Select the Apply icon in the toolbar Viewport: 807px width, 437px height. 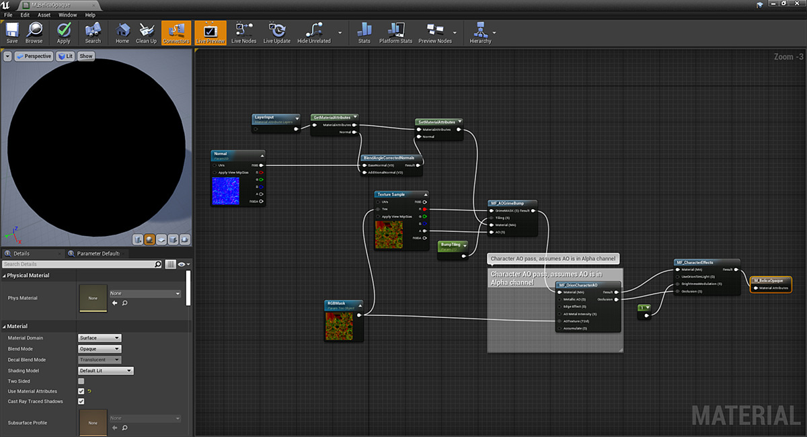click(63, 32)
